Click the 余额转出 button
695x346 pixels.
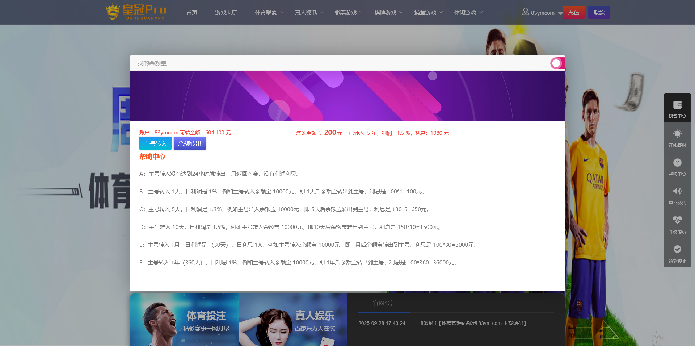(x=190, y=143)
